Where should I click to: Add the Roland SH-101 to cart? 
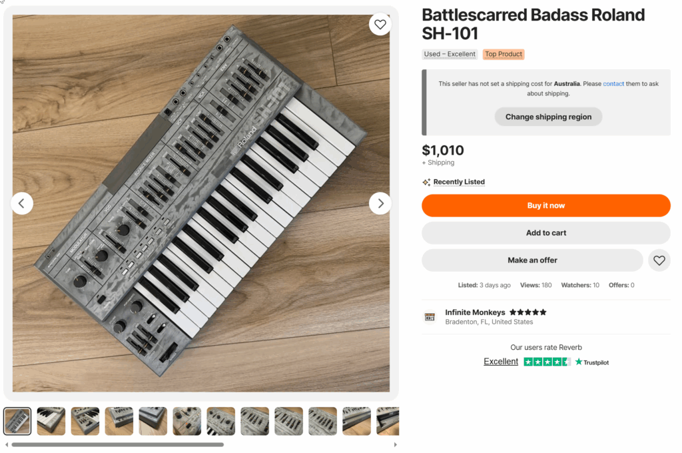point(545,233)
